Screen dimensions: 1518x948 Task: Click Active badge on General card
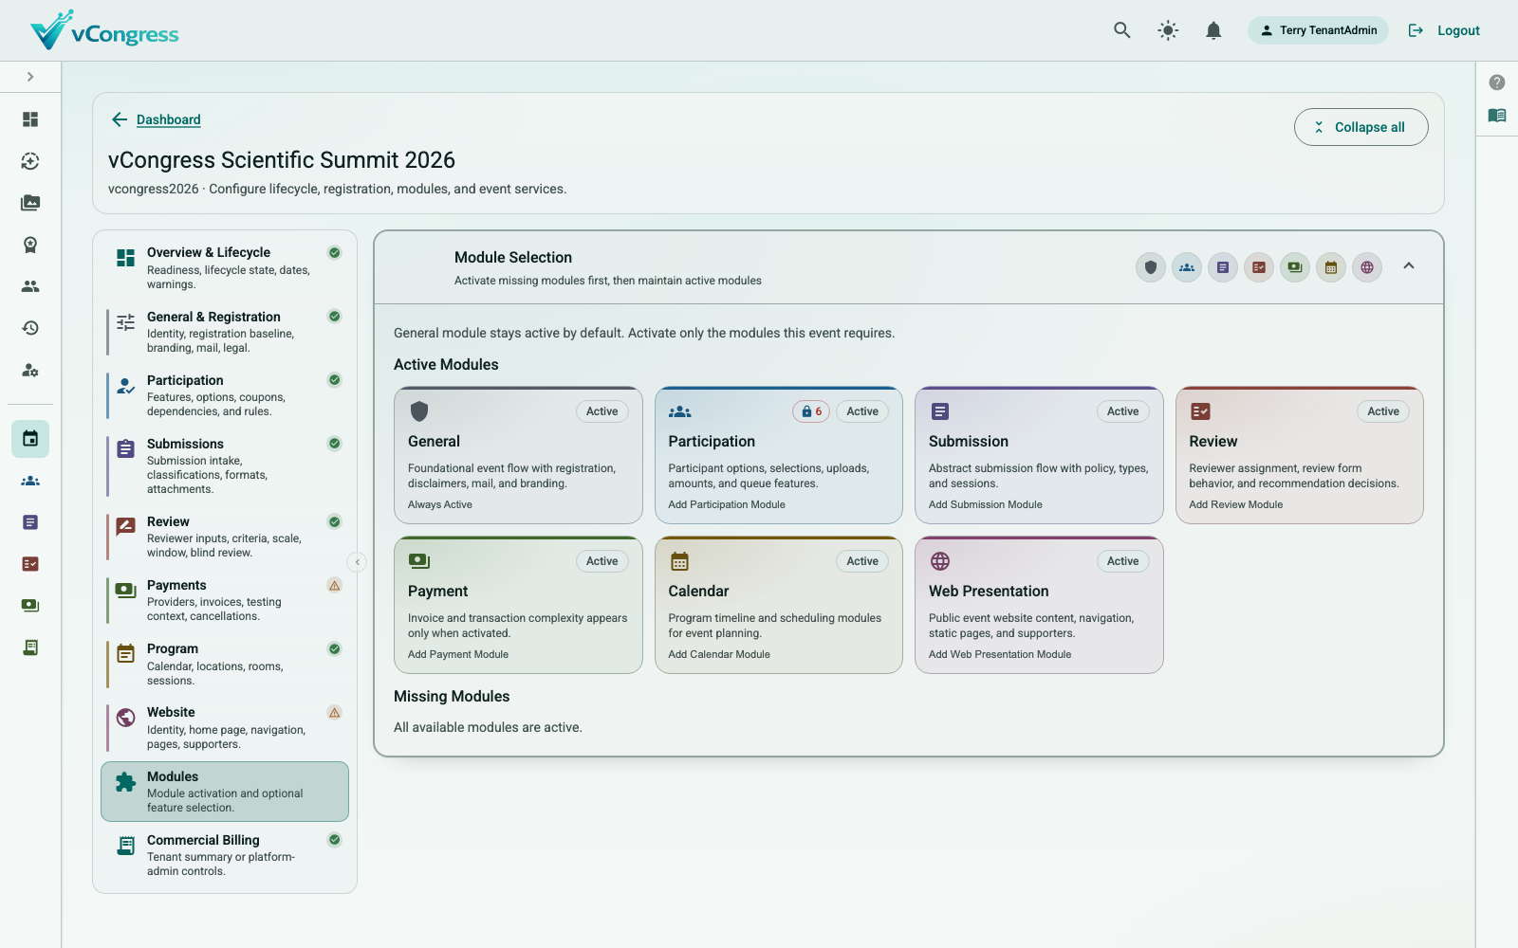pos(602,411)
